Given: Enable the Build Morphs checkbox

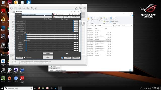Looking at the screenshot, I should tap(25, 58).
